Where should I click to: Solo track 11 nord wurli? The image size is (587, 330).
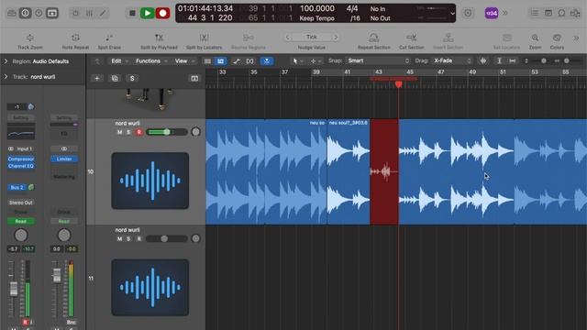[x=128, y=238]
